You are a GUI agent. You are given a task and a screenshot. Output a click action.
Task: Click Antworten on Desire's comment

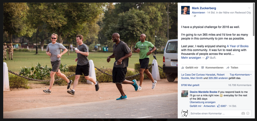[x=209, y=106]
